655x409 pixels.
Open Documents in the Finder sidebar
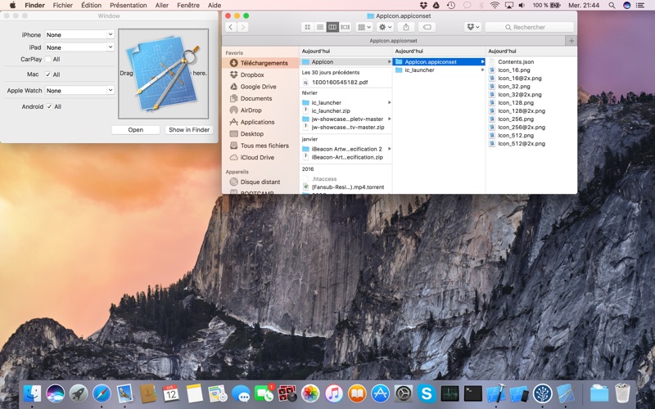point(256,98)
